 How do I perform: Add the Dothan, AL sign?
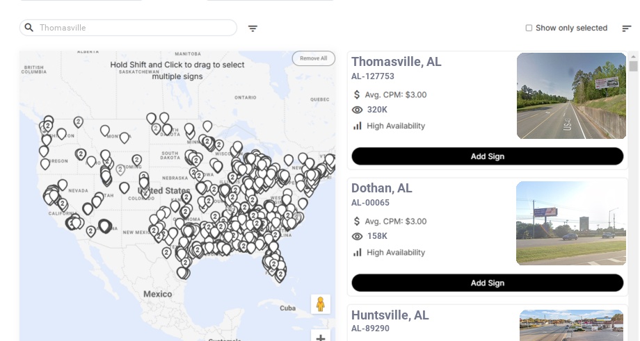(x=487, y=283)
